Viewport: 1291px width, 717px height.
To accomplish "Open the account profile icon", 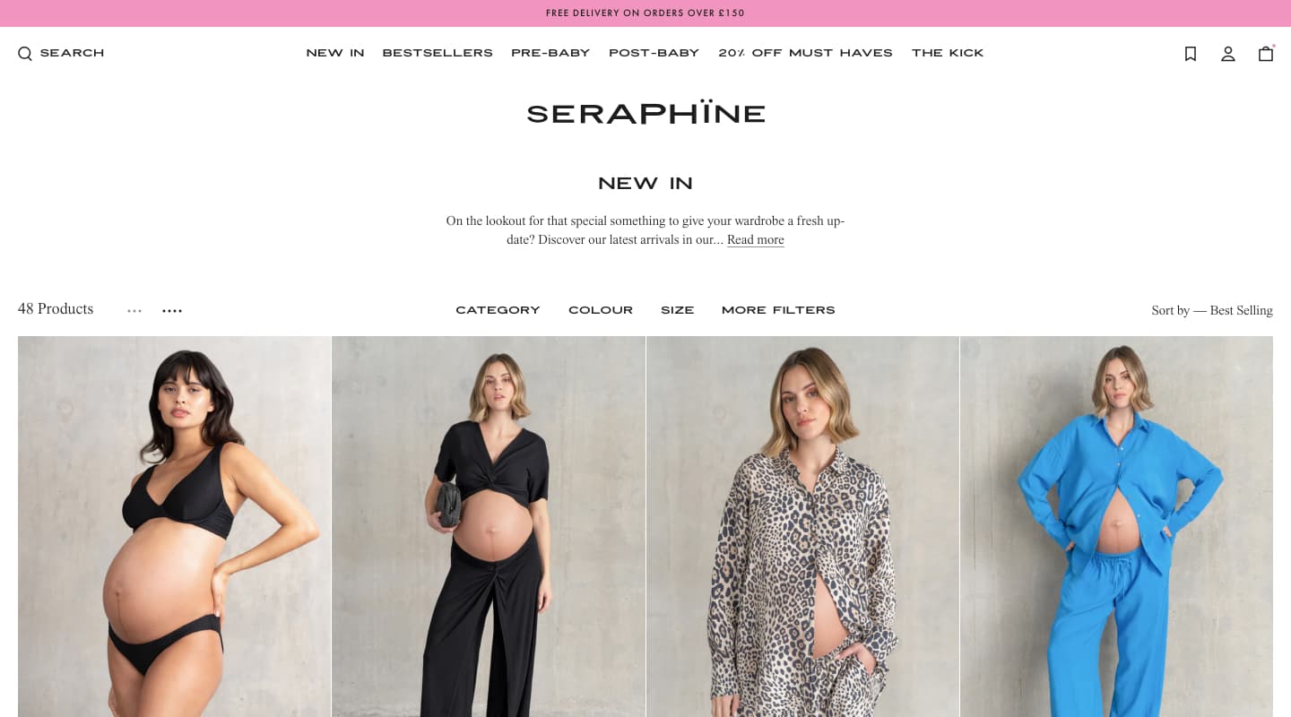I will click(1228, 54).
